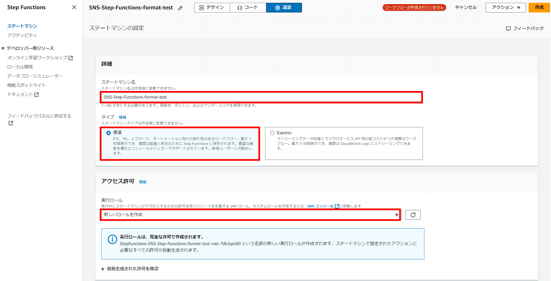Click external link icon under フィードバックパネルに参加する
This screenshot has height=281, width=551.
[11, 123]
